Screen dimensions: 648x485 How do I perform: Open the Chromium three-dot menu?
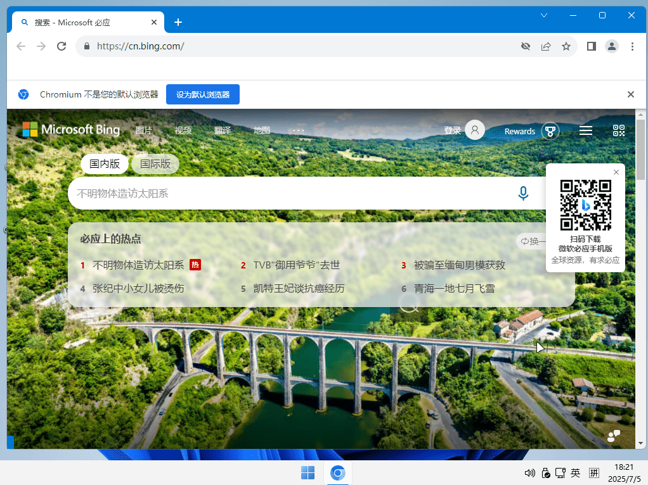click(632, 46)
